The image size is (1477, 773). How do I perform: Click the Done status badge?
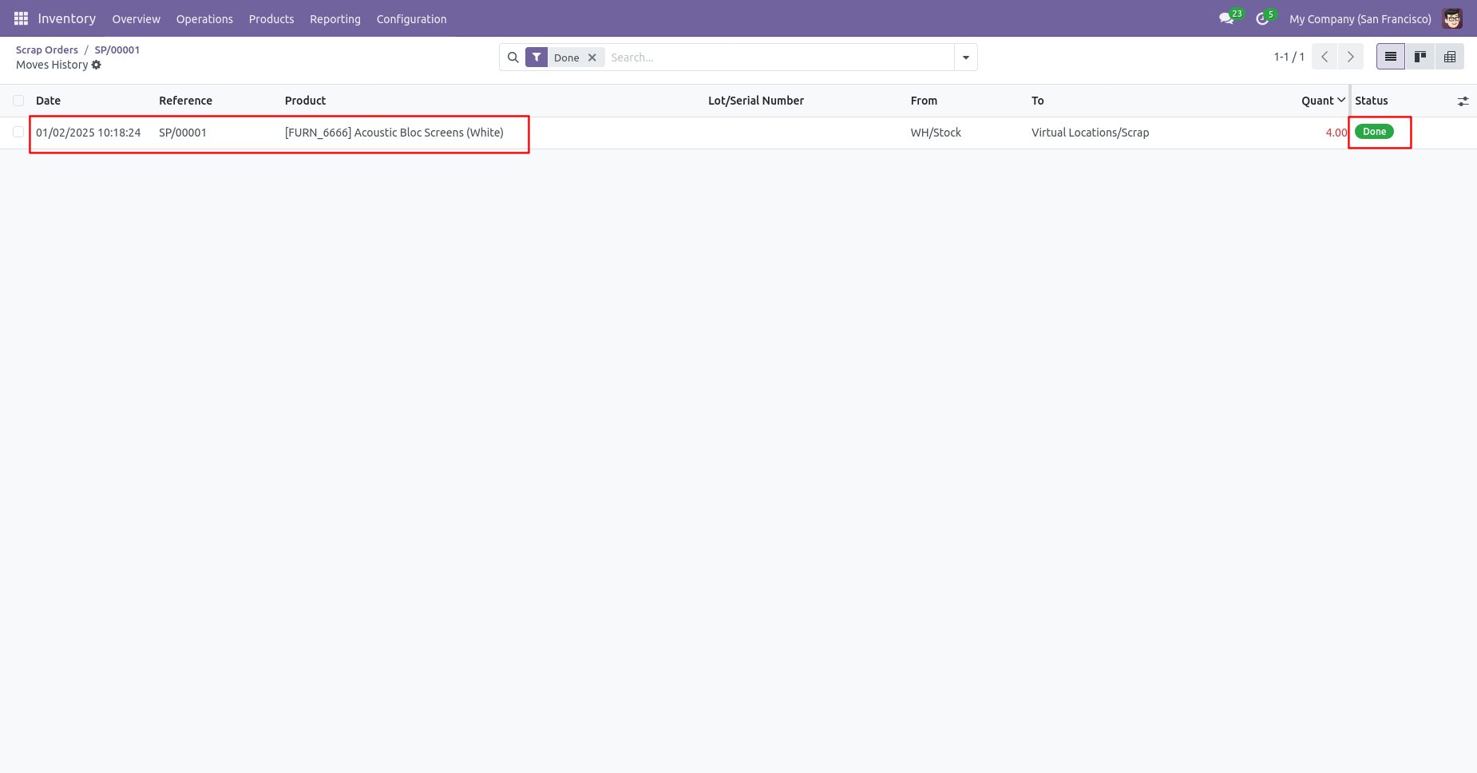1374,132
